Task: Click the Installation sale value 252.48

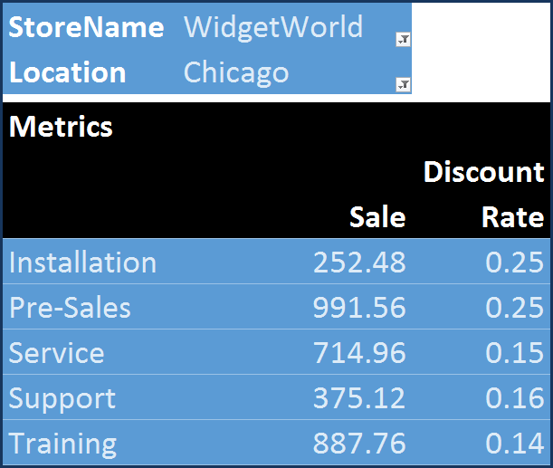Action: 359,263
